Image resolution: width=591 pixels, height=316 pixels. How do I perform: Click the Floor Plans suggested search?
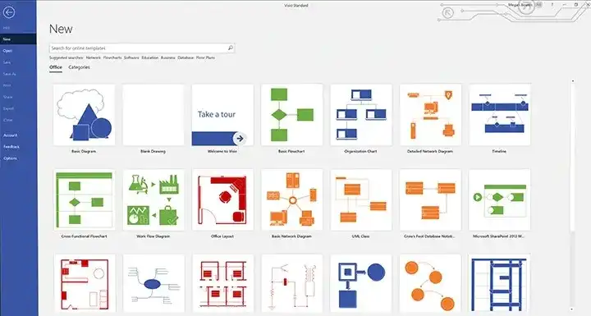pyautogui.click(x=205, y=57)
